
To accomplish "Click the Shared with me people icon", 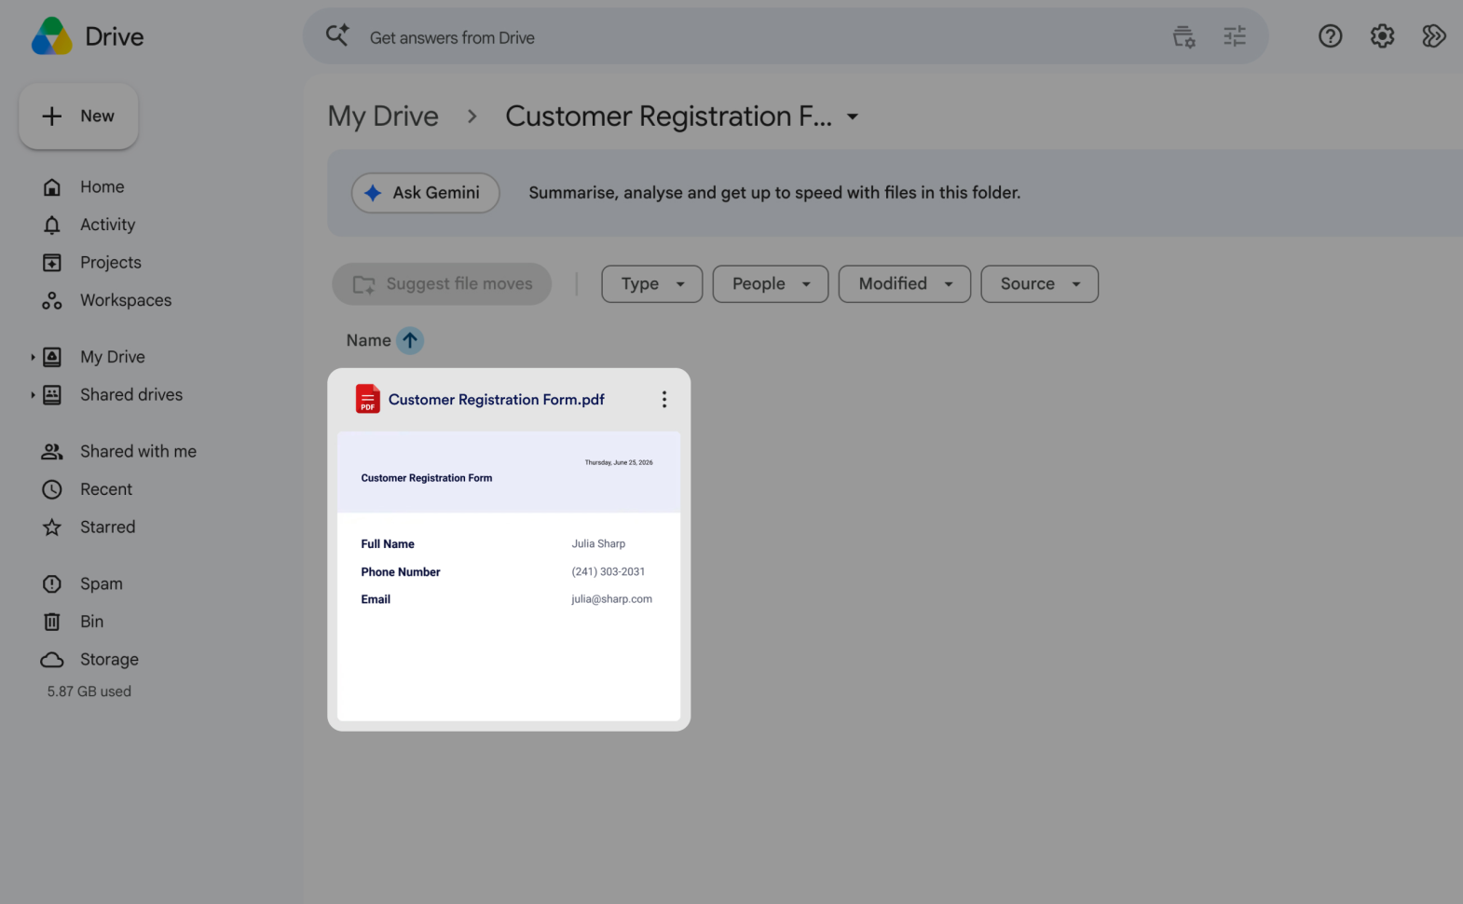I will 52,451.
